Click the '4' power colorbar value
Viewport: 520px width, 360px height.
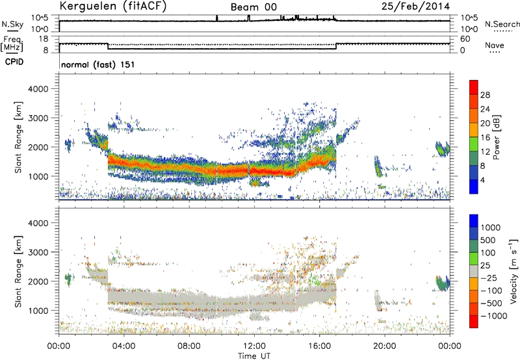(482, 180)
